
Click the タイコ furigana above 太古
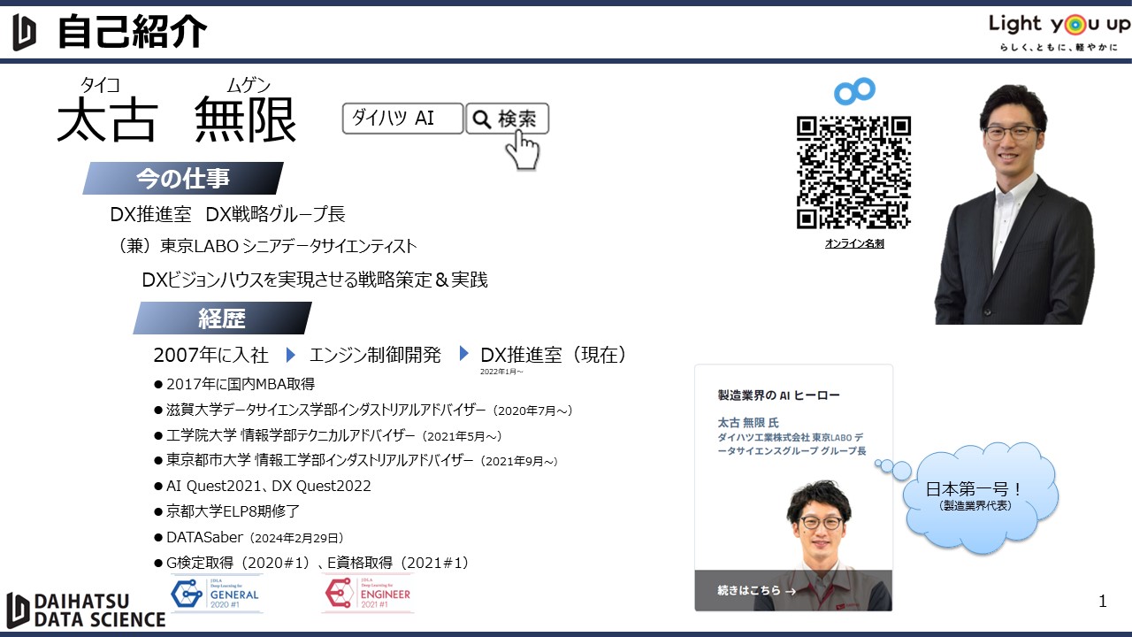pos(100,85)
